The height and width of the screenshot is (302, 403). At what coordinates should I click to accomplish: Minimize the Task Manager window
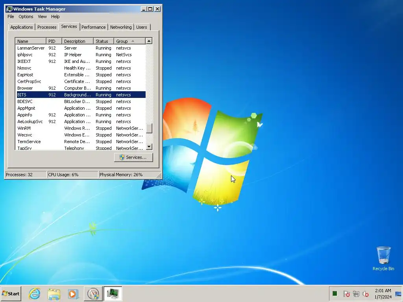click(x=144, y=9)
